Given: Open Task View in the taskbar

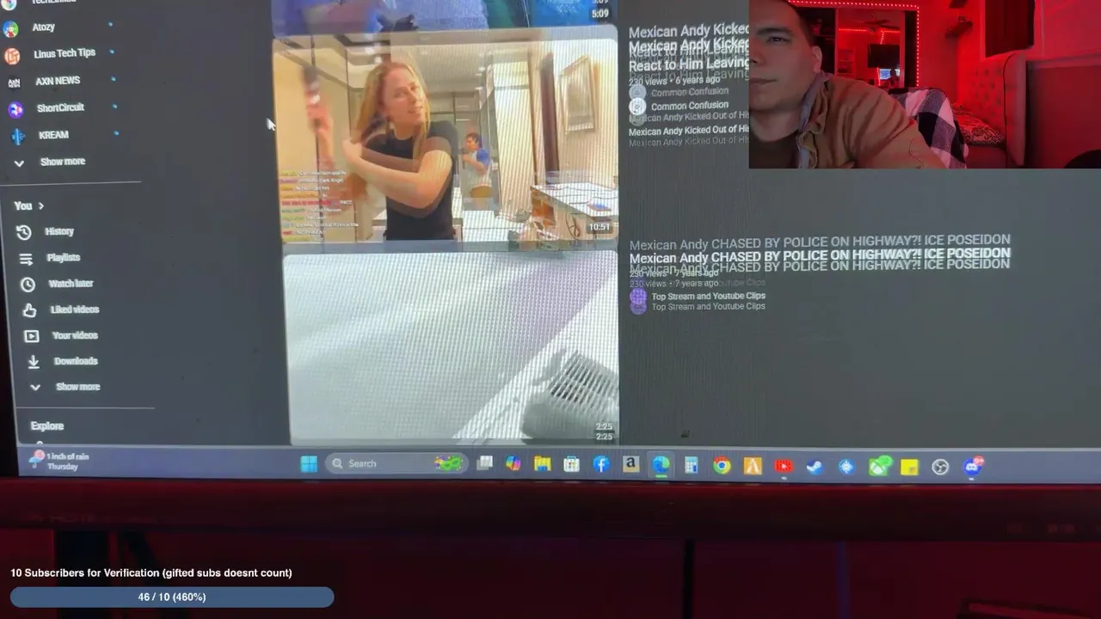Looking at the screenshot, I should 485,463.
